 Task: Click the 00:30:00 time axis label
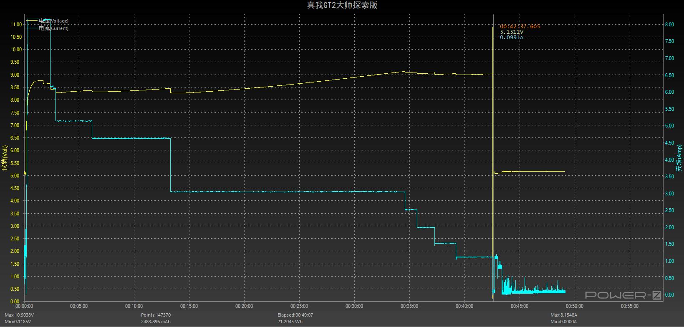354,306
